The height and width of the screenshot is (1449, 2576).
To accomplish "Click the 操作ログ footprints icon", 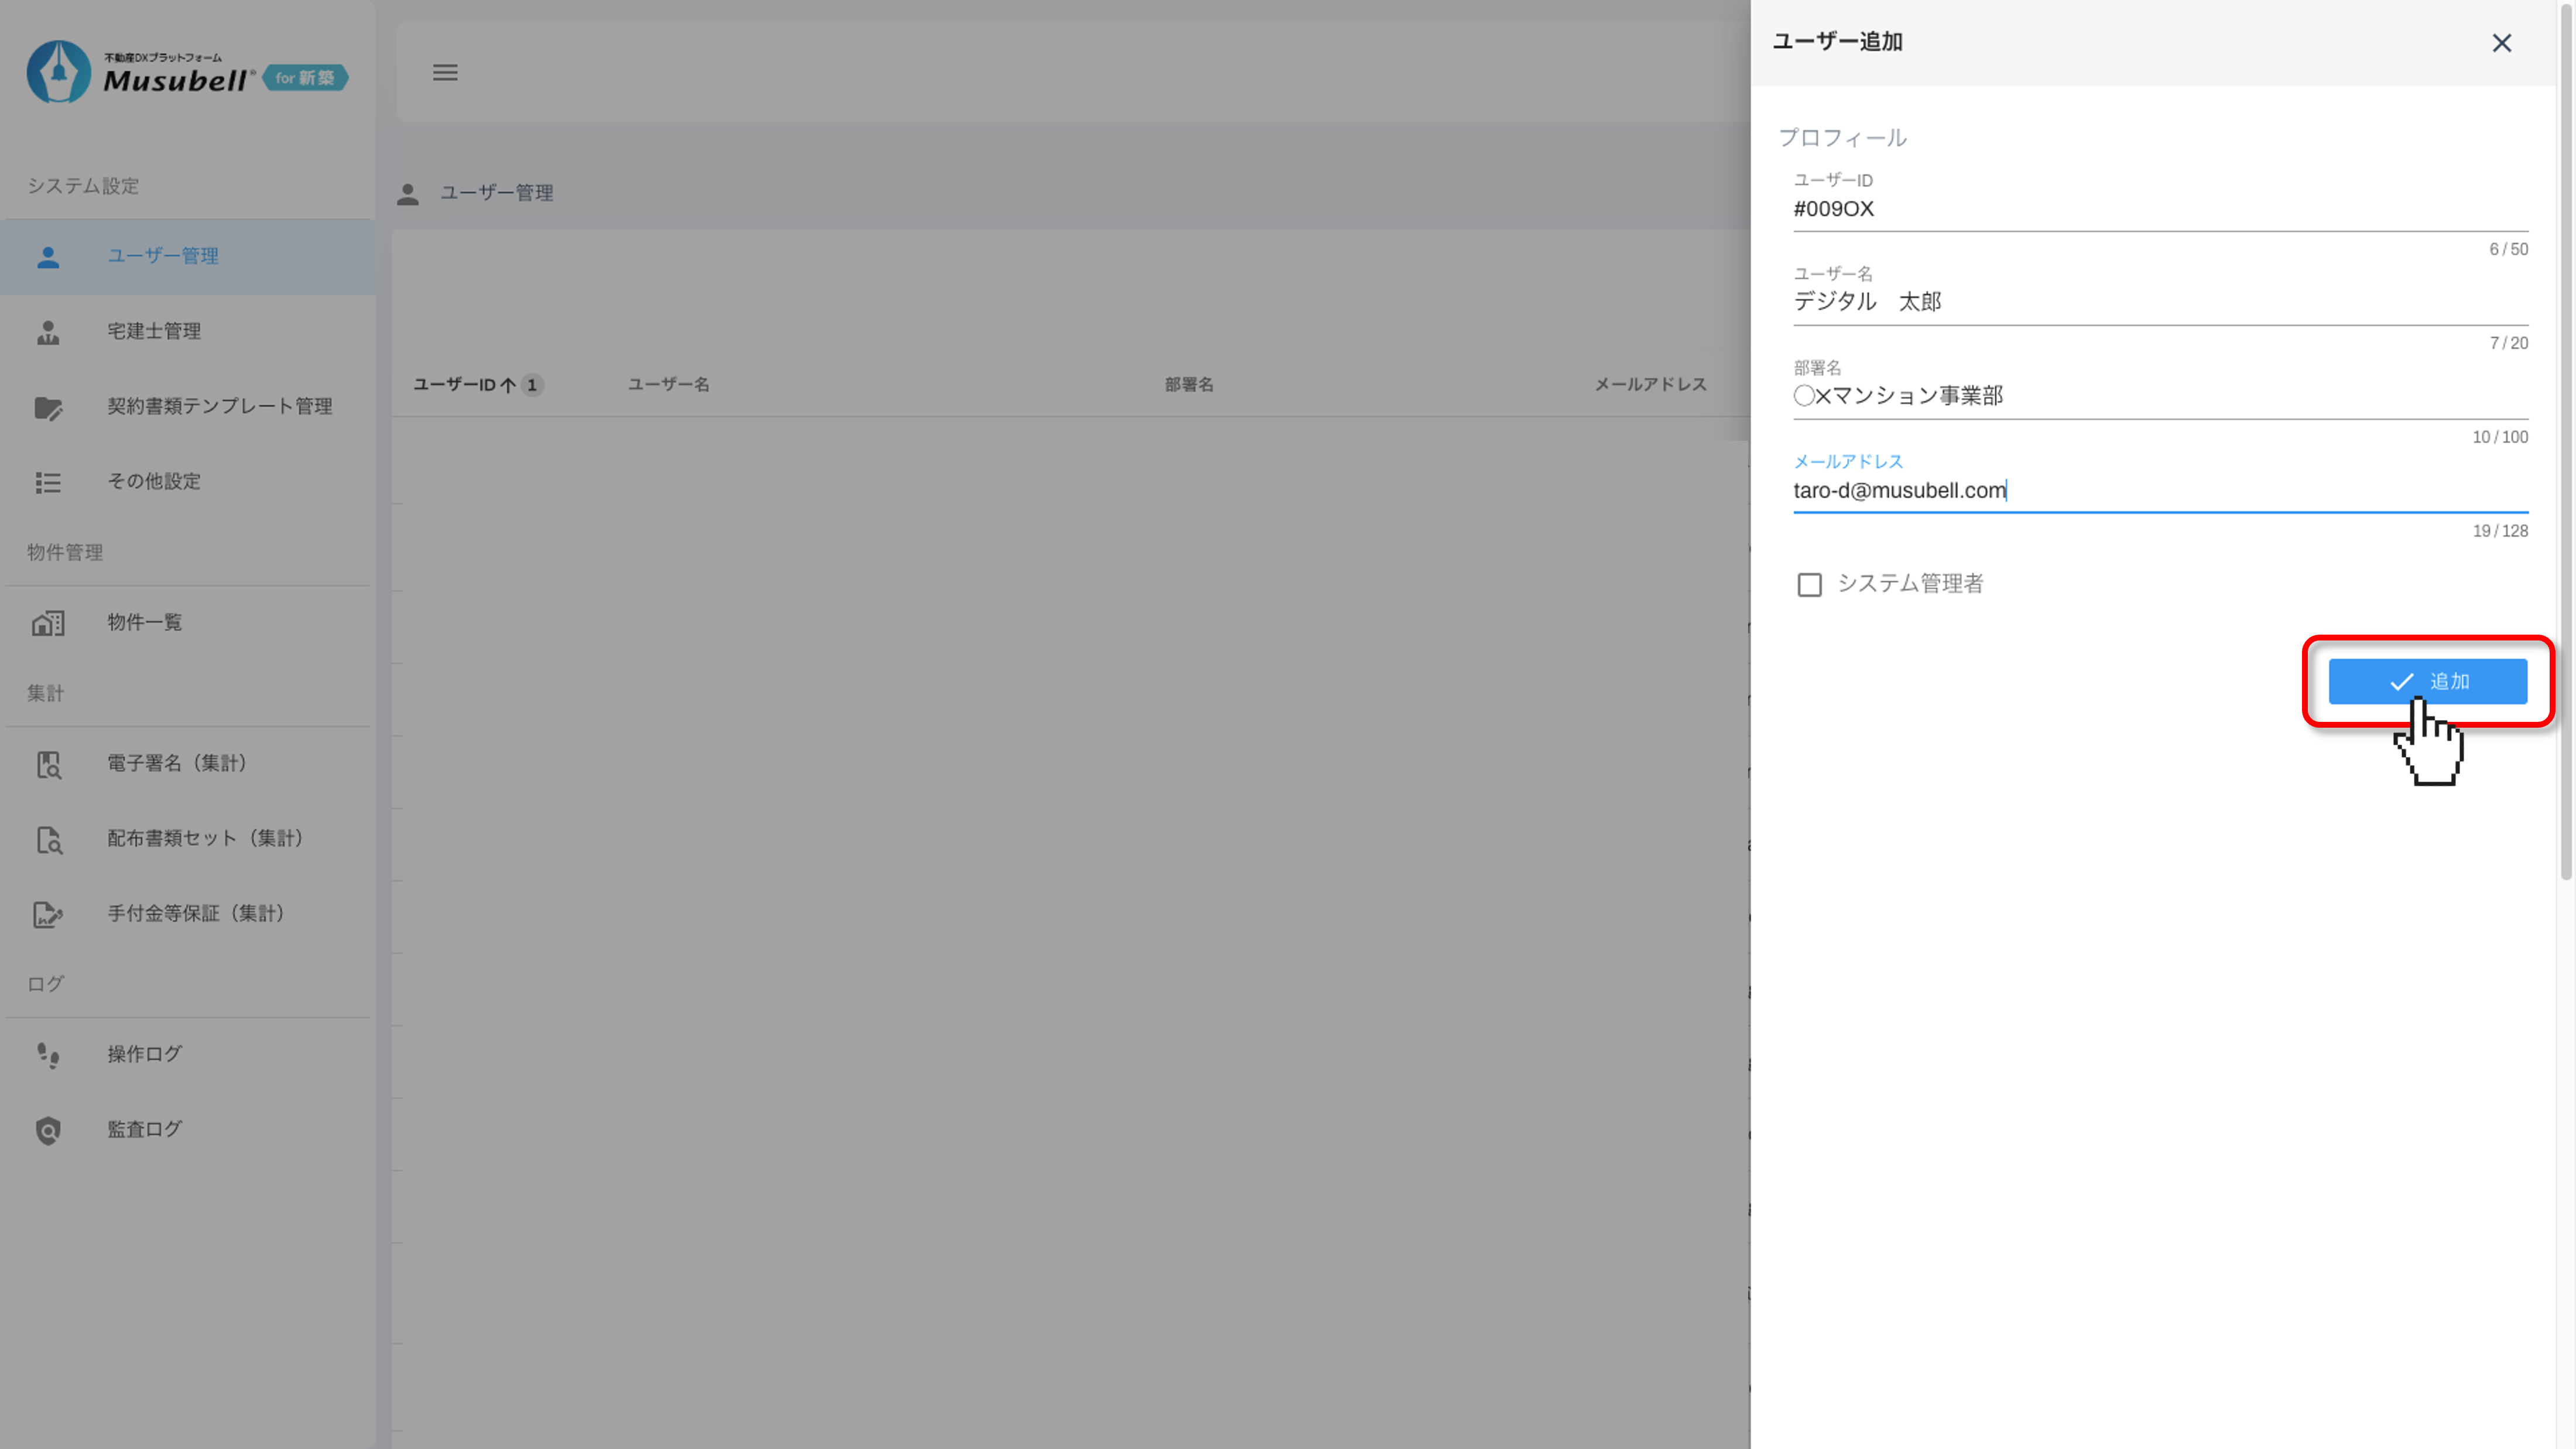I will pos(48,1055).
